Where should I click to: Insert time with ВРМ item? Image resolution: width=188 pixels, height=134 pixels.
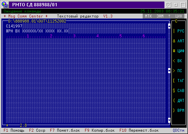[x=179, y=111]
